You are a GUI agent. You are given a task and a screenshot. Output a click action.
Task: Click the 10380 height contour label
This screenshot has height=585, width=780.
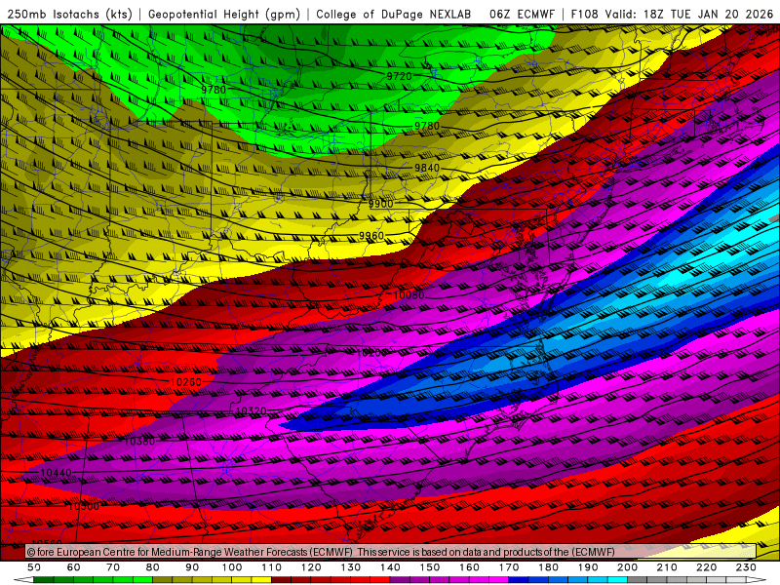pyautogui.click(x=138, y=442)
